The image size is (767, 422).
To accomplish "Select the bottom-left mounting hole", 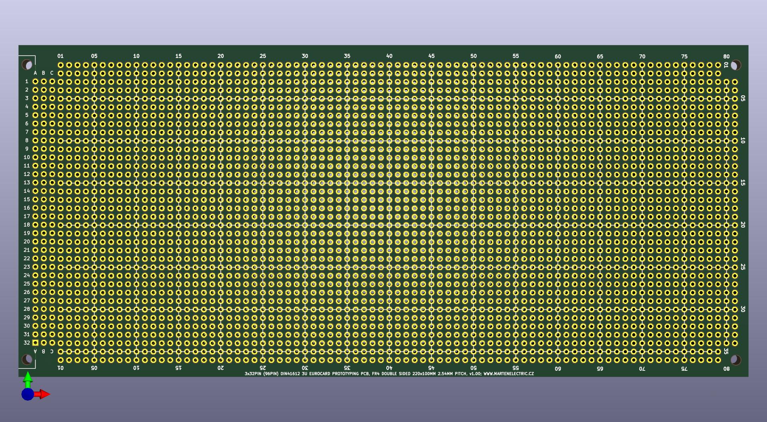I will [27, 359].
